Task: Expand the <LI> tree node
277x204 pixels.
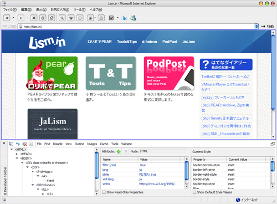Action: pyautogui.click(x=43, y=194)
